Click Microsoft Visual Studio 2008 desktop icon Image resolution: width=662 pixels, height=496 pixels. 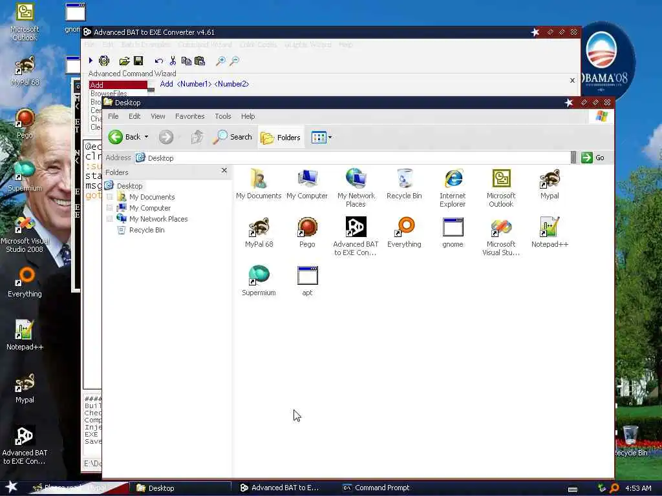pyautogui.click(x=25, y=234)
